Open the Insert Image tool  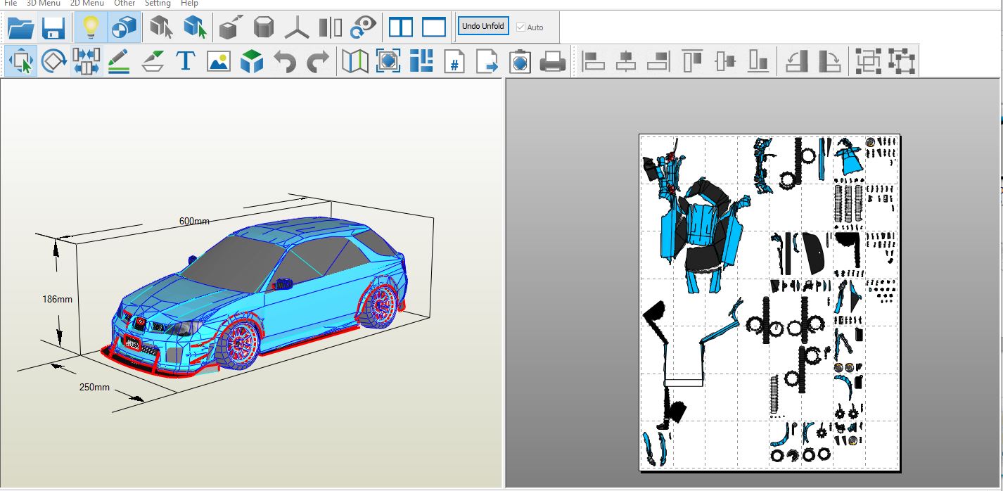pyautogui.click(x=219, y=61)
